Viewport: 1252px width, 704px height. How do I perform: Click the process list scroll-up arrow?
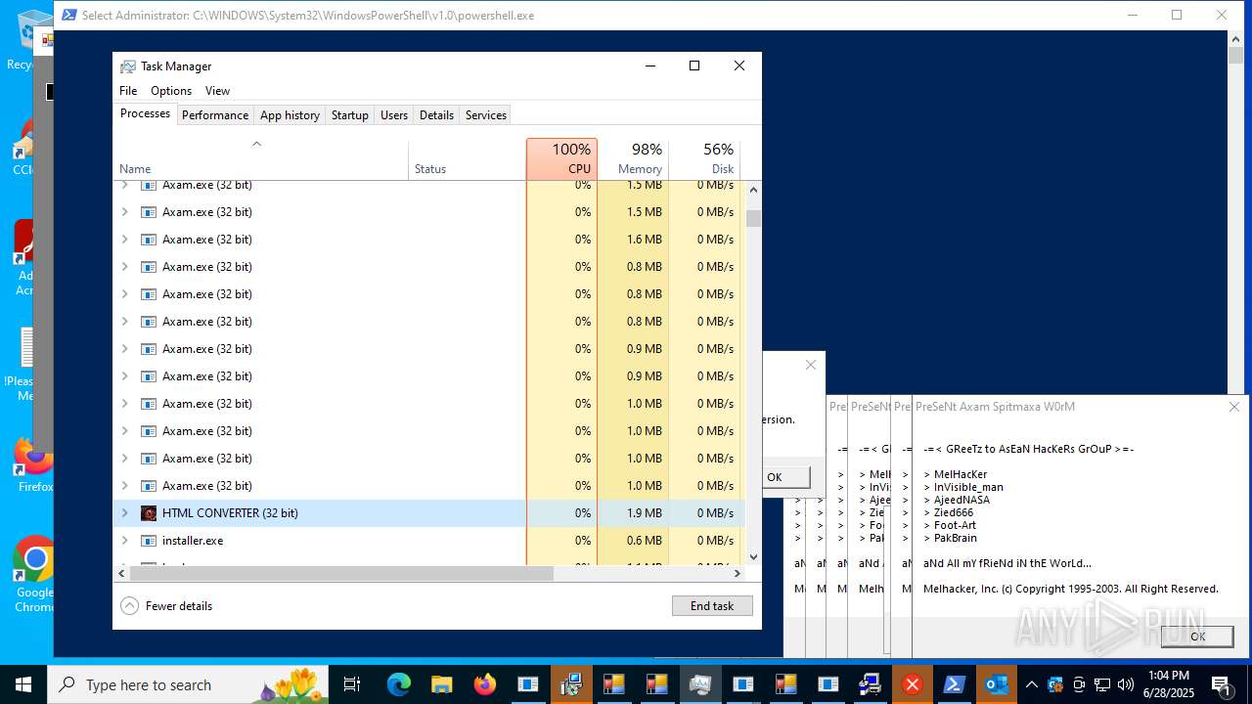point(753,189)
